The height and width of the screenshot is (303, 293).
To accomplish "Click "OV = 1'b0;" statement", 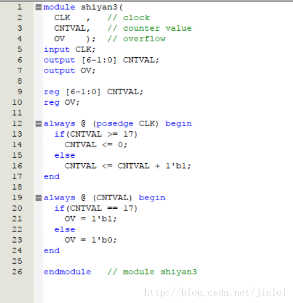I will tap(91, 240).
